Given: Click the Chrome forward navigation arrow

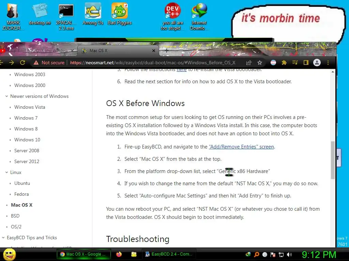Looking at the screenshot, I should click(12, 63).
